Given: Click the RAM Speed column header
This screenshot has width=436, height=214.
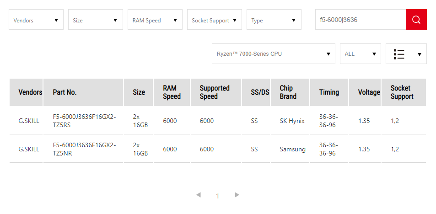Looking at the screenshot, I should [172, 92].
